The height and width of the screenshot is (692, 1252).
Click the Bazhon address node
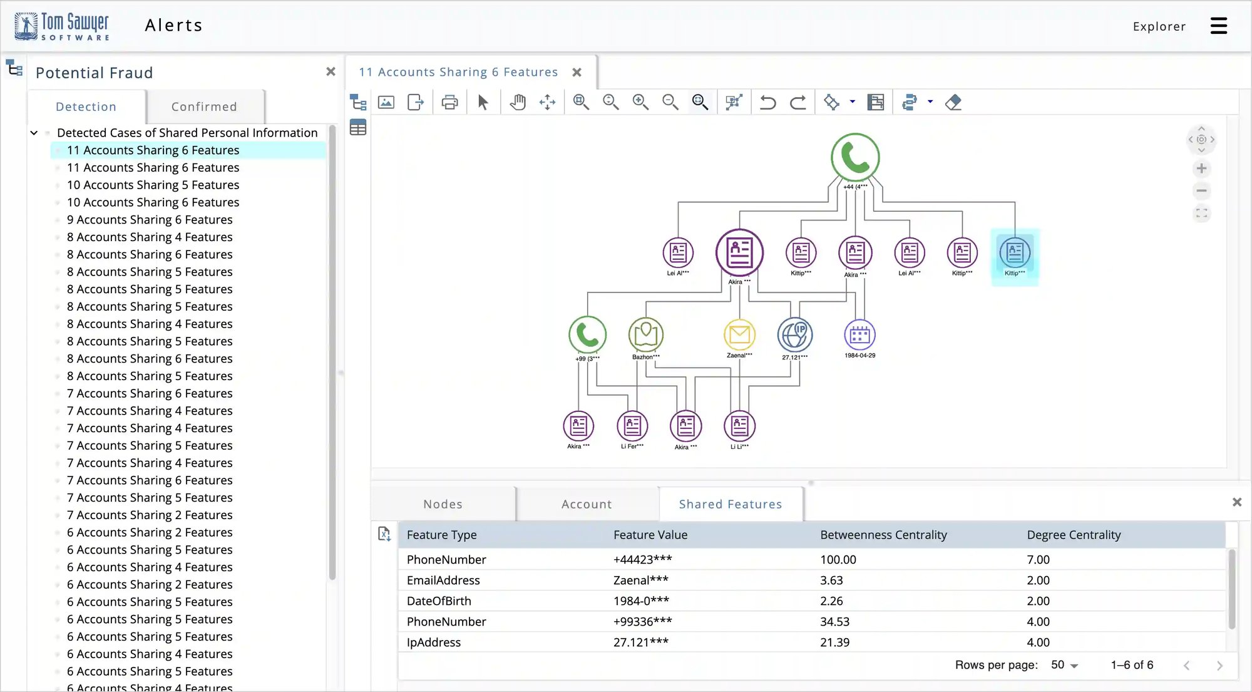coord(645,334)
